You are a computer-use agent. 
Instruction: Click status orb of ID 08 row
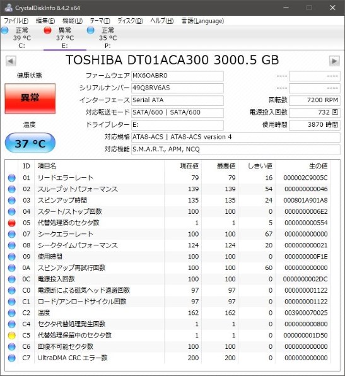12,245
